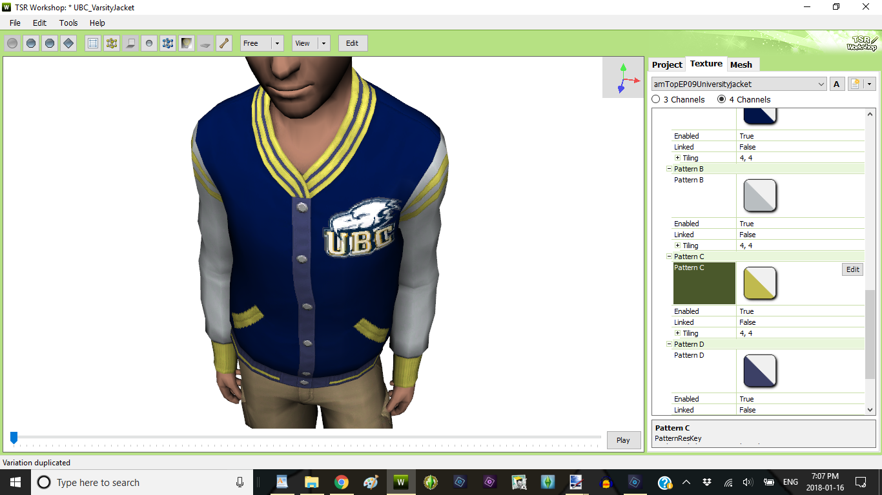Click the volume speaker tray icon
The height and width of the screenshot is (495, 882).
tap(748, 482)
